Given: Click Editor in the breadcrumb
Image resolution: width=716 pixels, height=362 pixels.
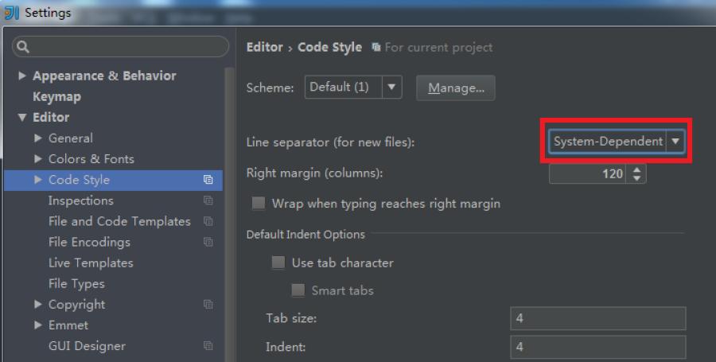Looking at the screenshot, I should tap(264, 47).
